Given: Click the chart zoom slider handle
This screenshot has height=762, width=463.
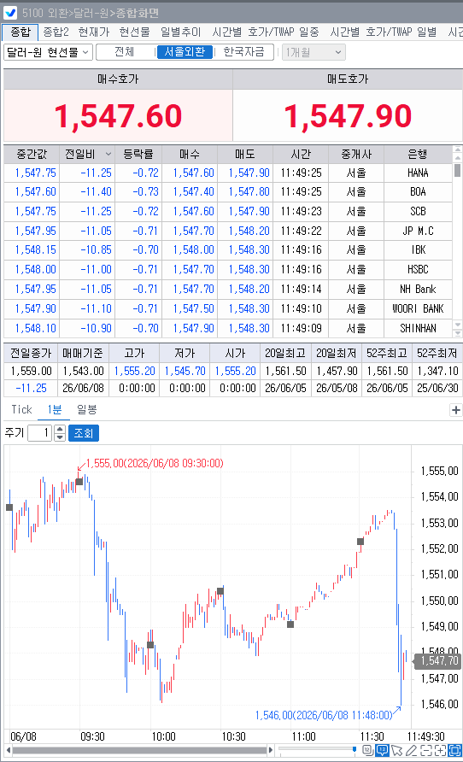Looking at the screenshot, I should point(355,749).
